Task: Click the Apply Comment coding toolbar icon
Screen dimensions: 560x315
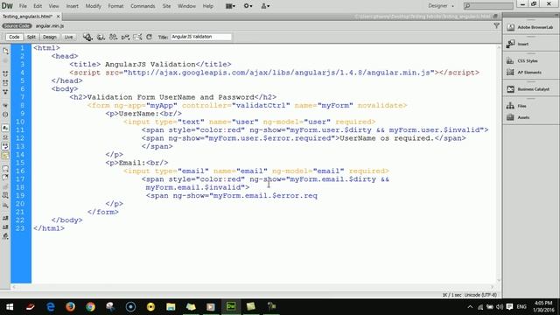Action: pyautogui.click(x=5, y=169)
